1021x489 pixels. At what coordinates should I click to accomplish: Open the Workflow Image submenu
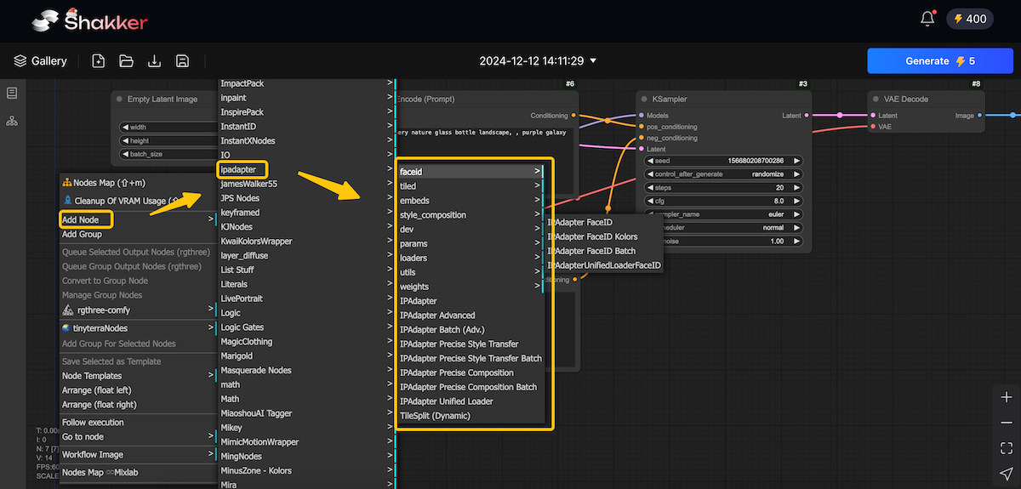tap(138, 455)
